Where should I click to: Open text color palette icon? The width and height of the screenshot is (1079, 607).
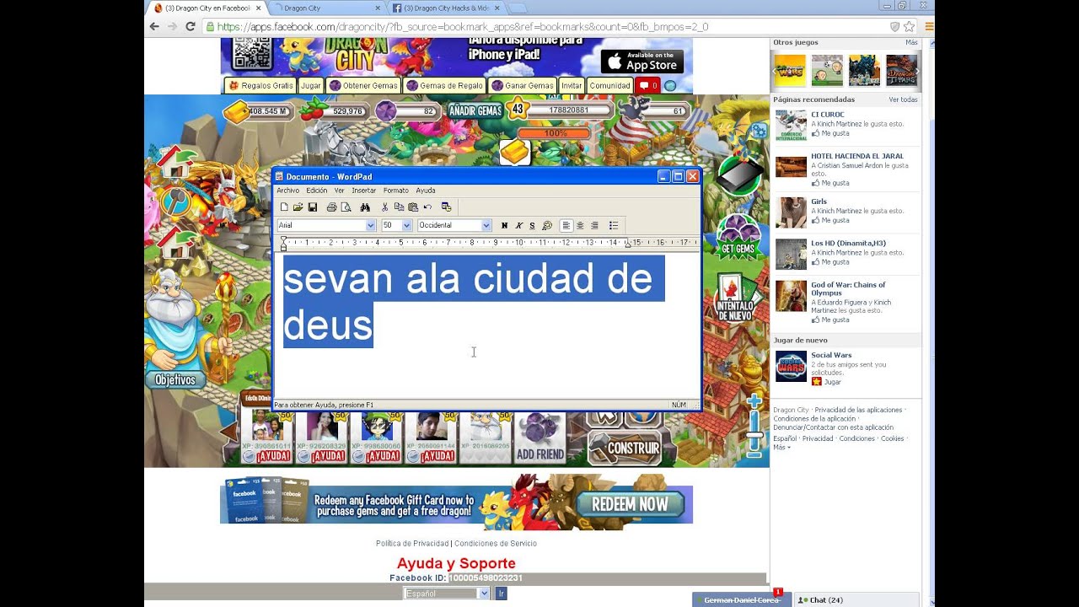pos(547,225)
